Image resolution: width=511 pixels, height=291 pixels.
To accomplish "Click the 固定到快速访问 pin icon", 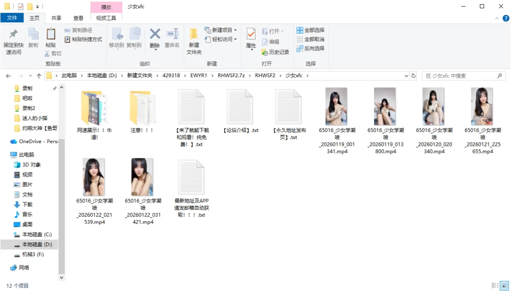I will pyautogui.click(x=13, y=34).
